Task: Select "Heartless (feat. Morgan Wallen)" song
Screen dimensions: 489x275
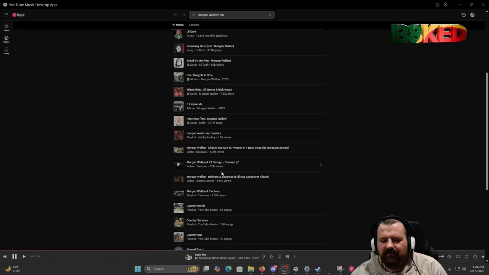Action: coord(249,121)
